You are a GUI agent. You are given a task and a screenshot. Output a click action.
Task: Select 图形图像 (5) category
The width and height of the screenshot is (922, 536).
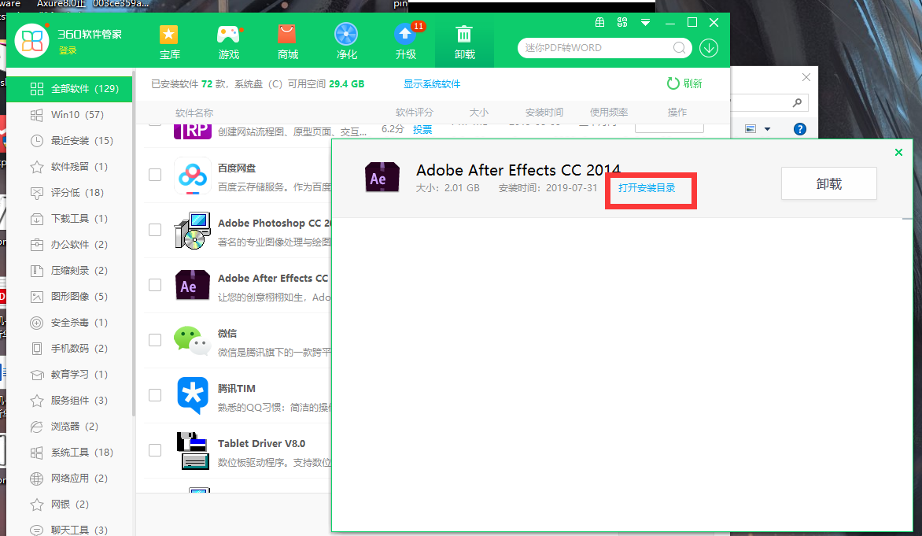pos(69,297)
